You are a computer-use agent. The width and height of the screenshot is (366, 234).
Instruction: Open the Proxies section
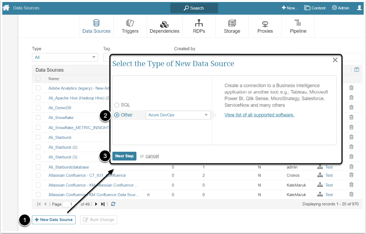pyautogui.click(x=265, y=26)
